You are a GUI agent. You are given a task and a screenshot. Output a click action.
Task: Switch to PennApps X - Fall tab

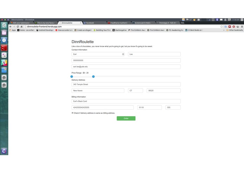168,23
